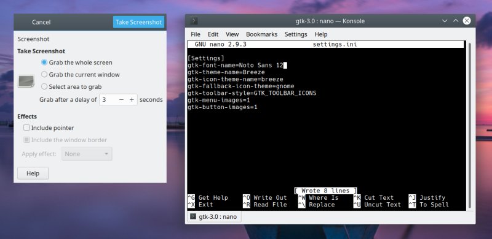The image size is (492, 239).
Task: Click the Konsole terminal icon in title bar
Action: coord(194,21)
